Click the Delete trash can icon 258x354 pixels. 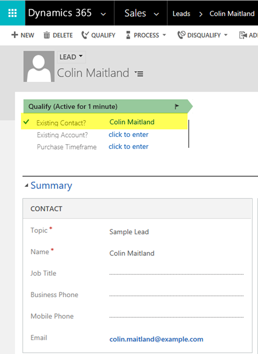tap(46, 35)
